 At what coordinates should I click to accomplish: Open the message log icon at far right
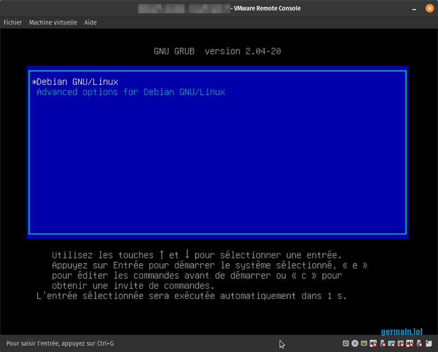point(428,343)
